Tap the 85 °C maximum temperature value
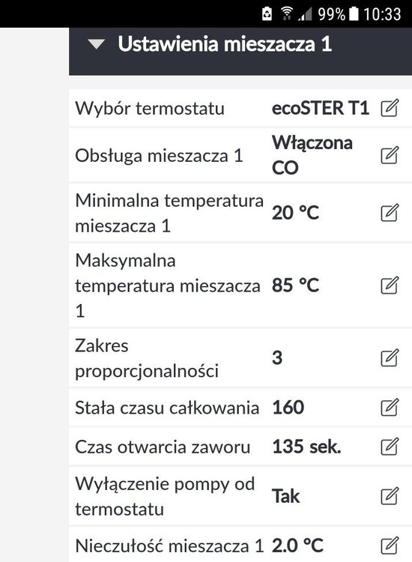 (x=295, y=285)
